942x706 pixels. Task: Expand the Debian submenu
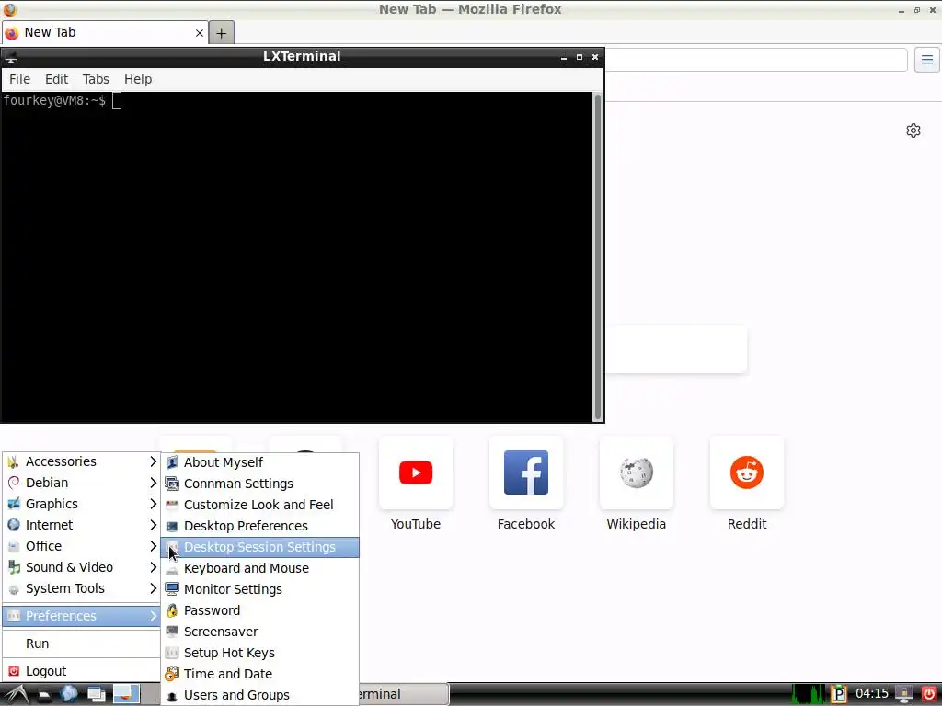click(x=81, y=483)
